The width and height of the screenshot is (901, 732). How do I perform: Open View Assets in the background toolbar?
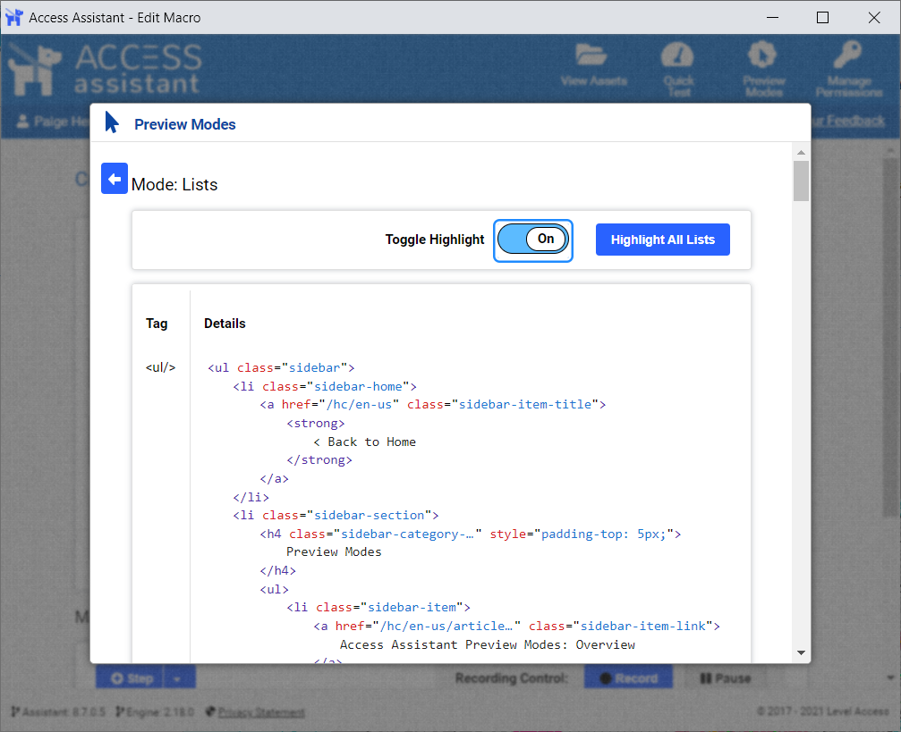point(593,66)
